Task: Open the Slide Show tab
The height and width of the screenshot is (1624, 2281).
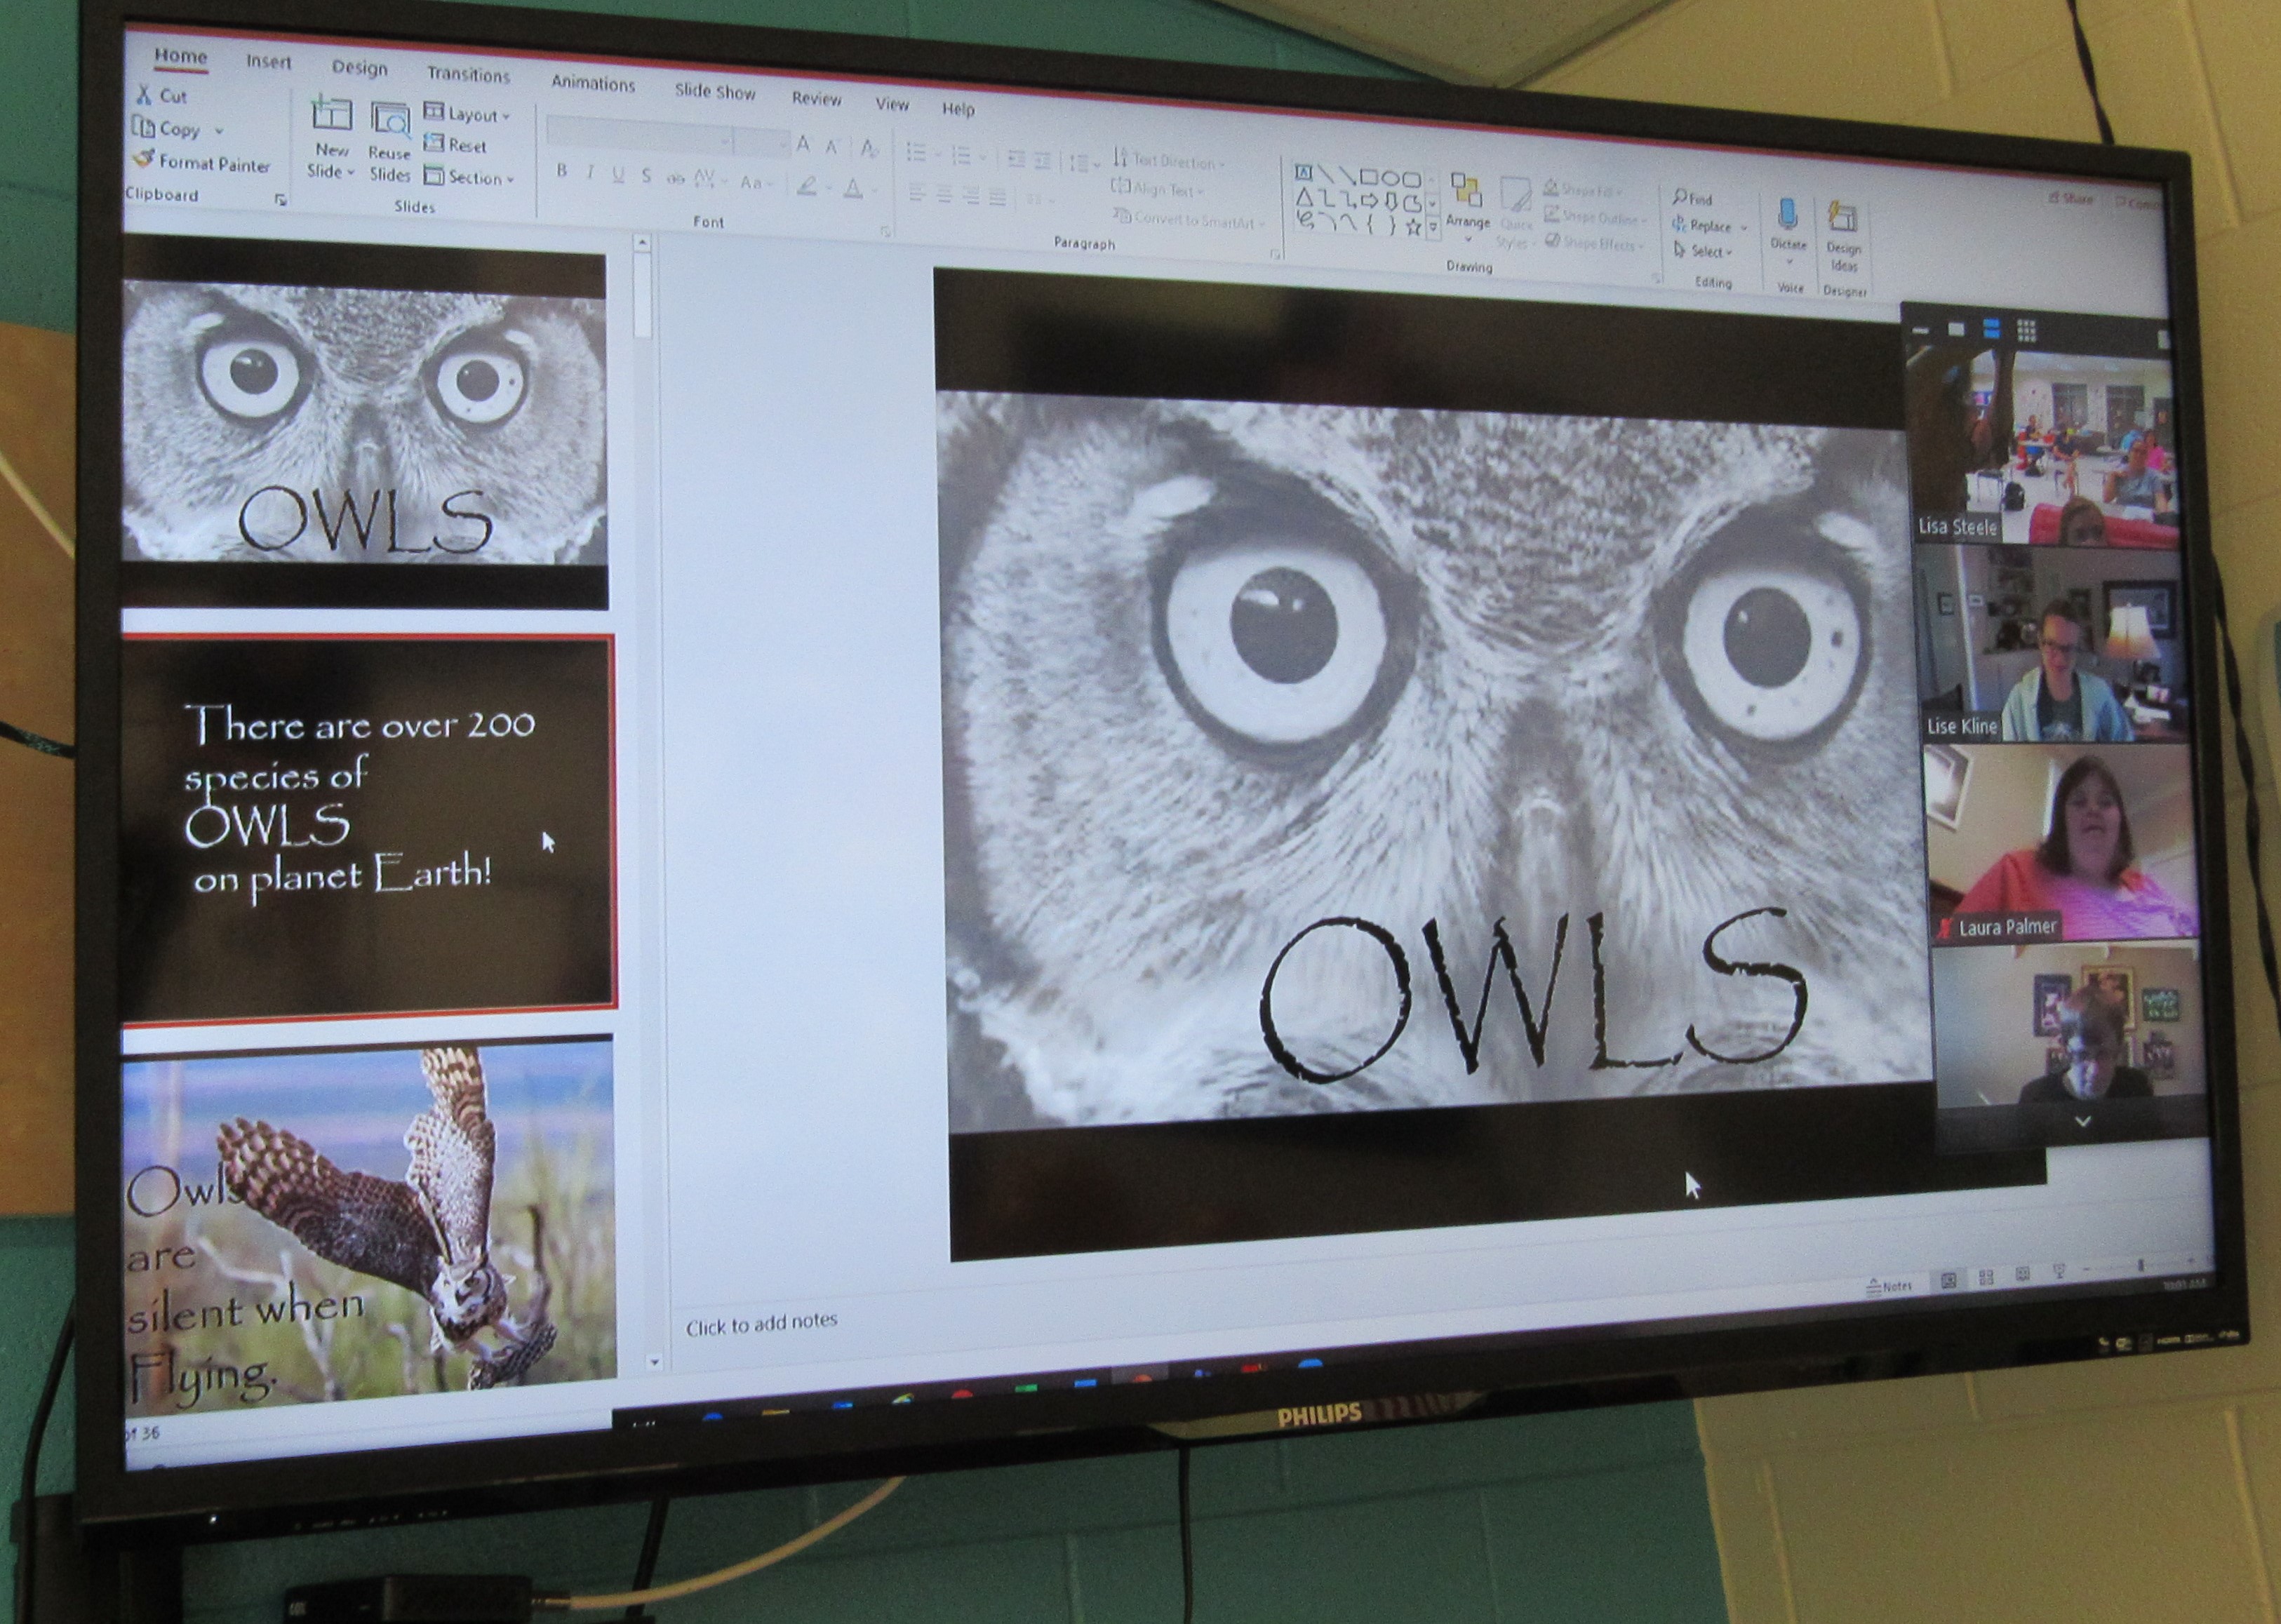Action: 714,91
